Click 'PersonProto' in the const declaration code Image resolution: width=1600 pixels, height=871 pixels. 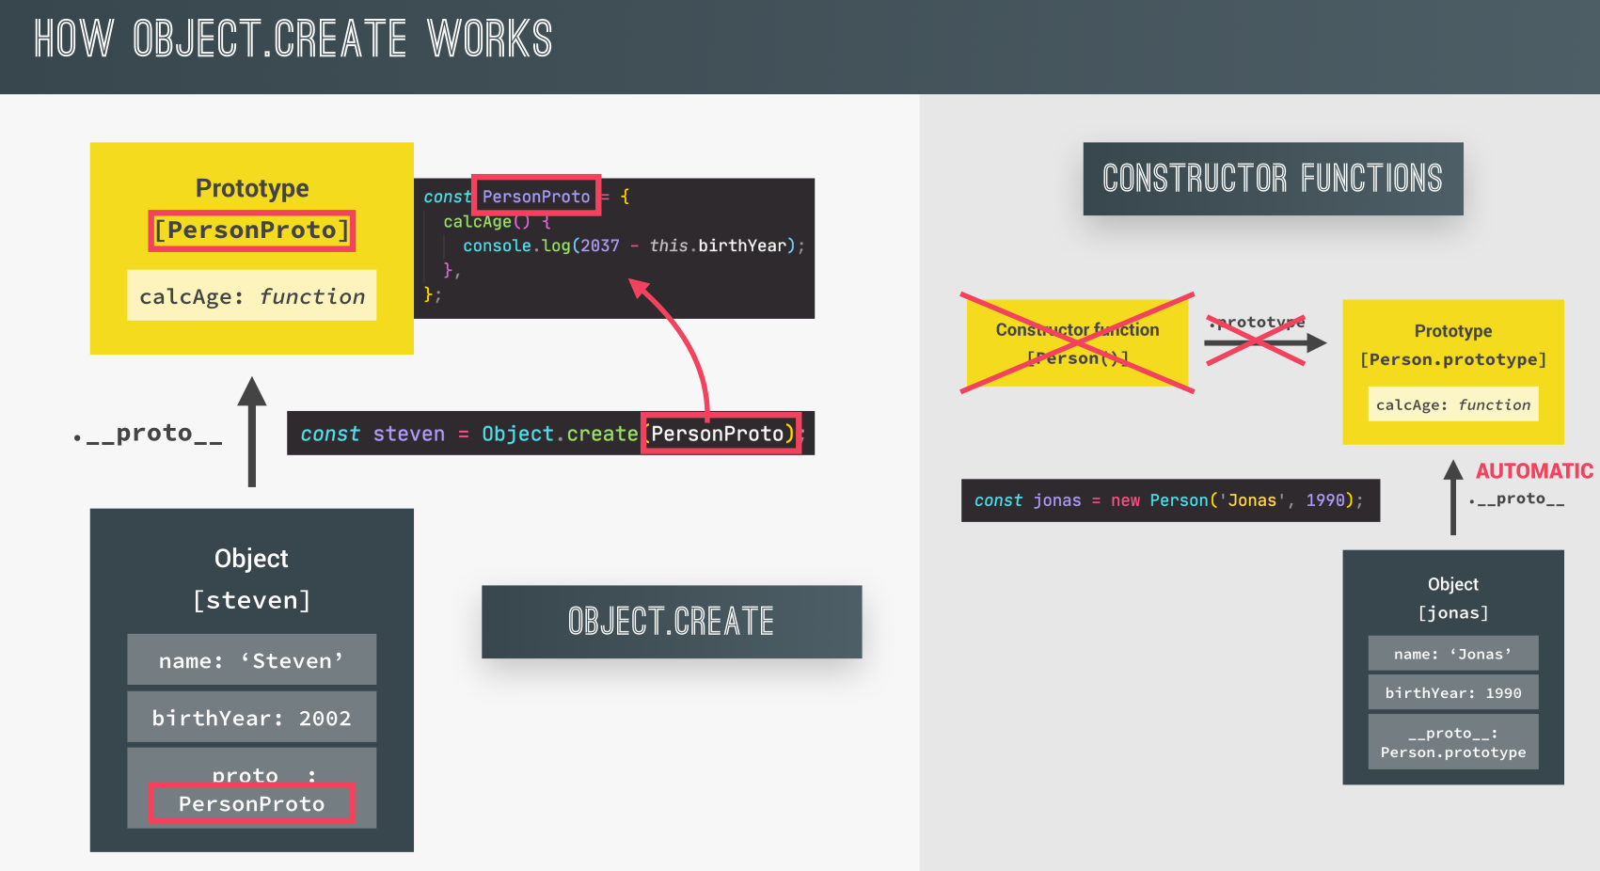coord(536,197)
